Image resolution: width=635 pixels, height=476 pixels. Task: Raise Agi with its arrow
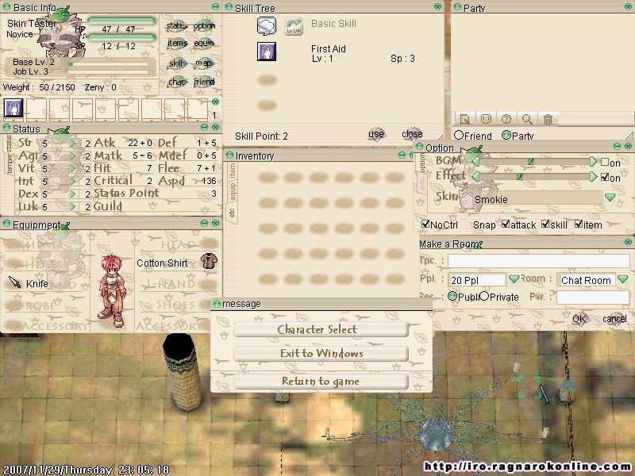[72, 155]
